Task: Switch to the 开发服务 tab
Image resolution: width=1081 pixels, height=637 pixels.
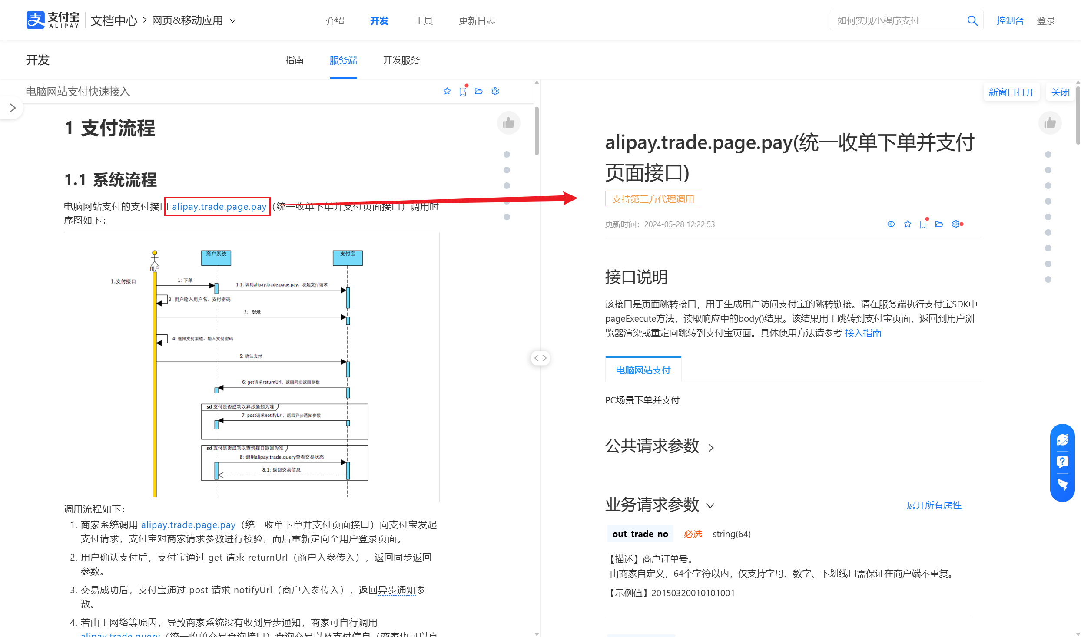Action: [x=401, y=60]
